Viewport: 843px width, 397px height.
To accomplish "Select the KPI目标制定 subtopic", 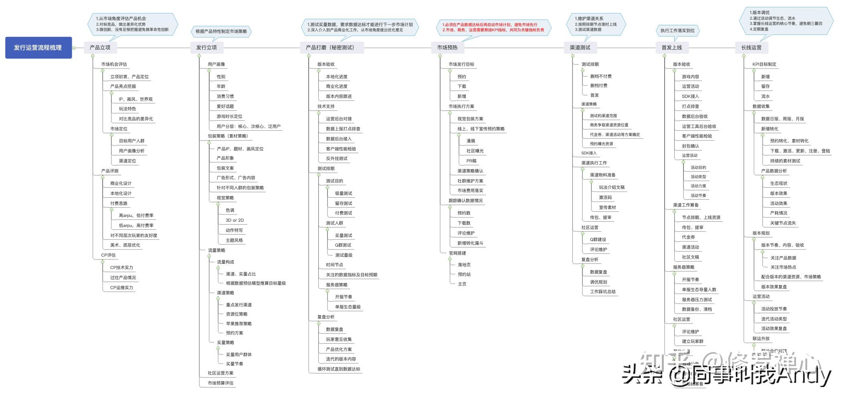I will pyautogui.click(x=764, y=64).
